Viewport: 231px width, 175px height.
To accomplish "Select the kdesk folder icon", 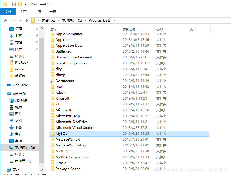I will click(x=52, y=92).
